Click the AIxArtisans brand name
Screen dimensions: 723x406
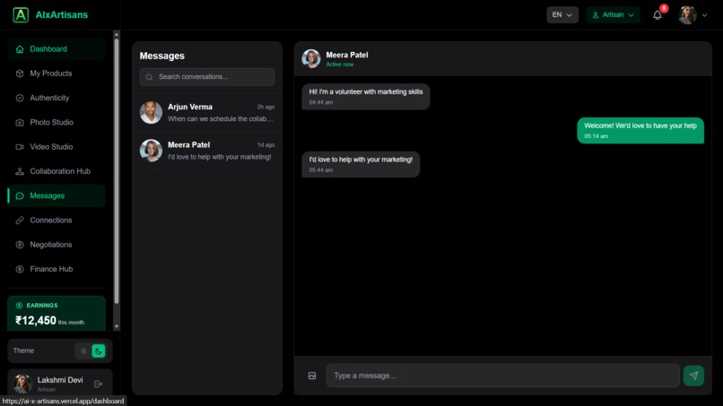(61, 14)
